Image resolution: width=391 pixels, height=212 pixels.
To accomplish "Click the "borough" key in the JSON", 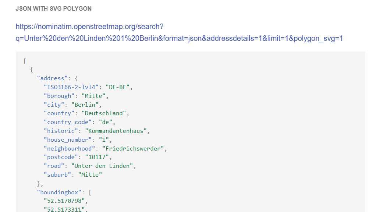I will tap(59, 96).
